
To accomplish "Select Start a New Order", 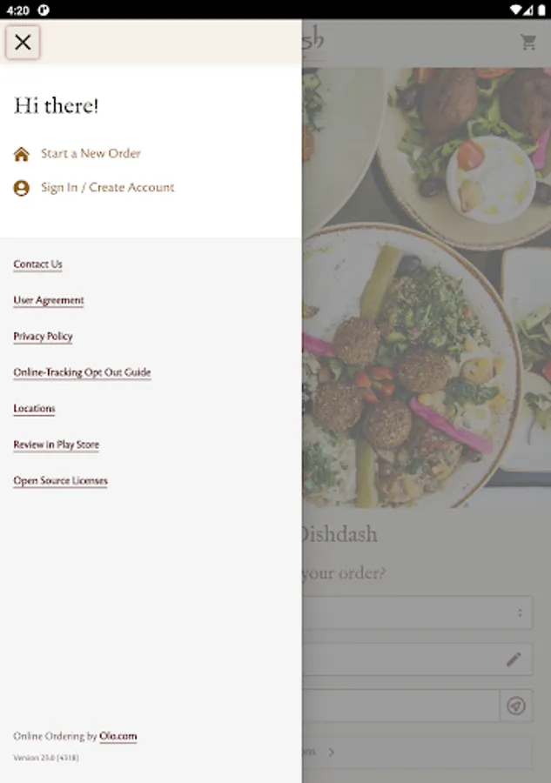I will [91, 153].
